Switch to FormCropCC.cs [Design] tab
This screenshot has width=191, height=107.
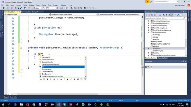[x=30, y=12]
